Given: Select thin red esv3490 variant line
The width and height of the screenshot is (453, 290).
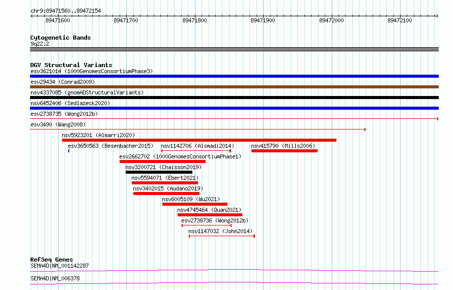Looking at the screenshot, I should pyautogui.click(x=198, y=130).
